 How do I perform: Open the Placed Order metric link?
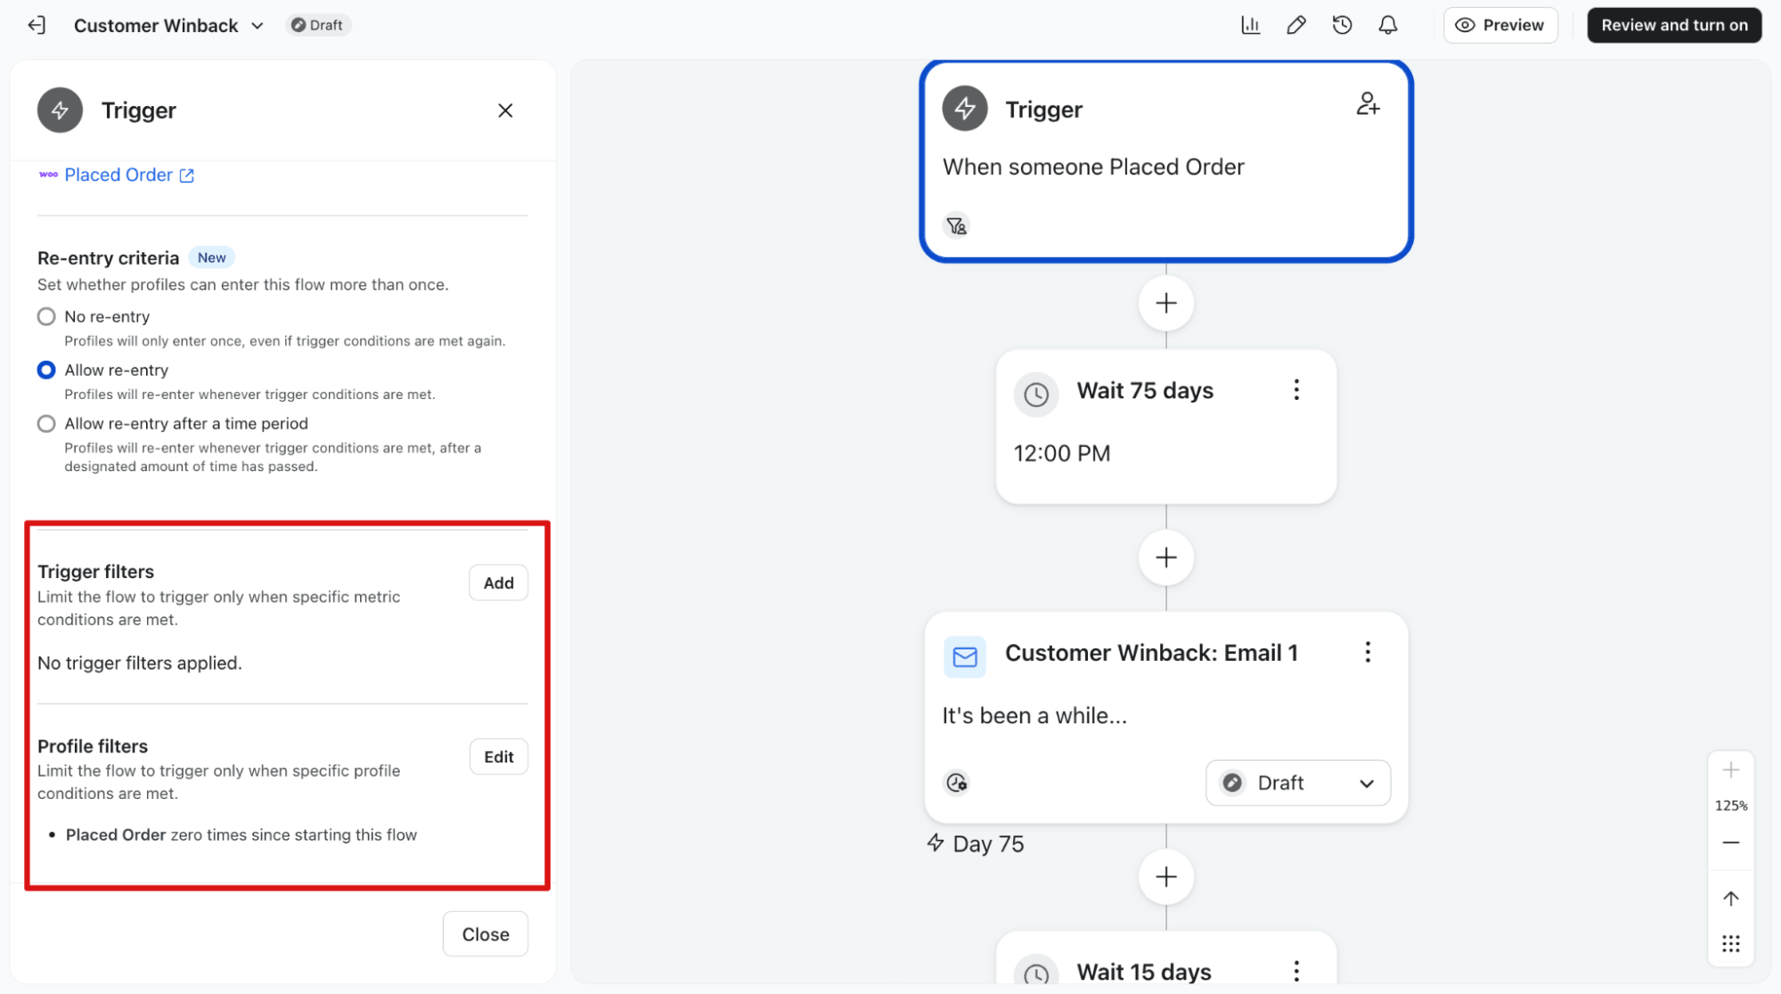tap(118, 175)
